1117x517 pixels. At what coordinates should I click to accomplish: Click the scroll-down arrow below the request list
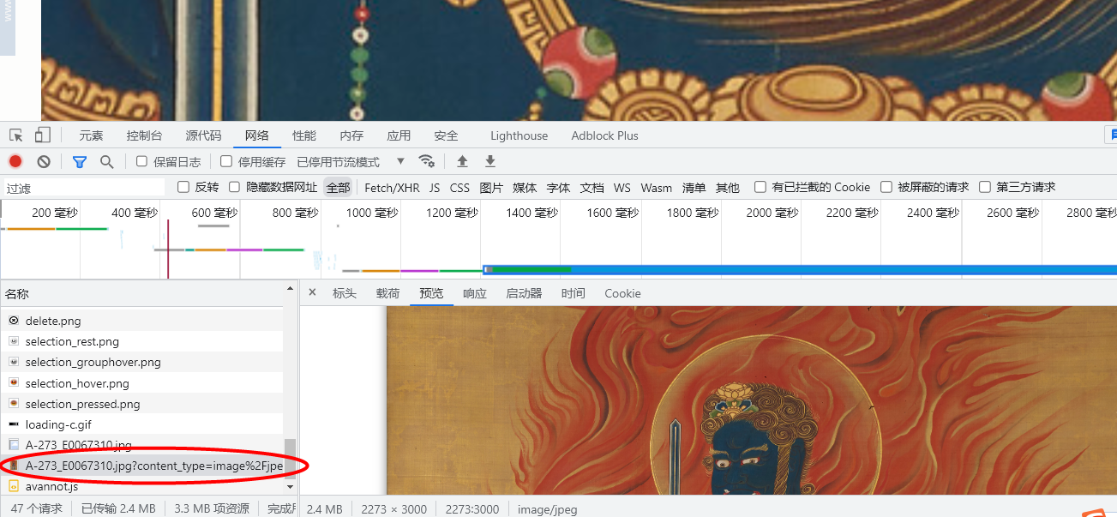pyautogui.click(x=290, y=487)
